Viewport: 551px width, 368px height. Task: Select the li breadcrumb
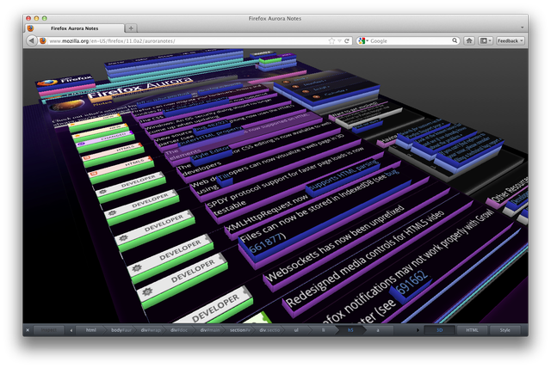[324, 330]
